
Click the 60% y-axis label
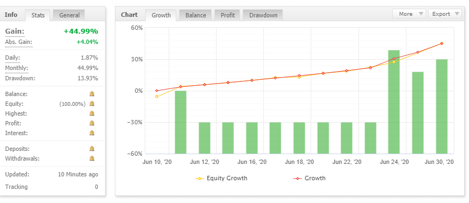(x=137, y=28)
